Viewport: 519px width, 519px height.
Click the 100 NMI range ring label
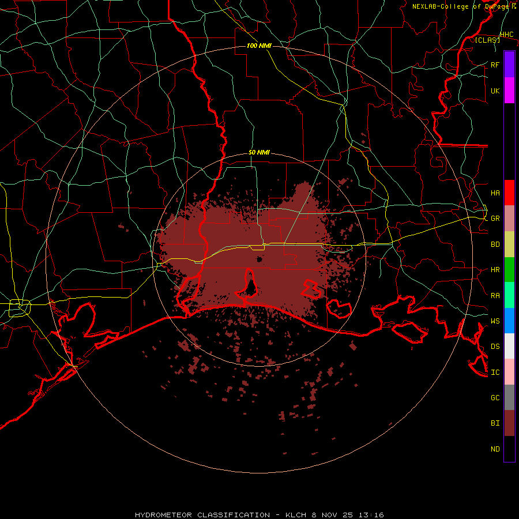[x=259, y=46]
